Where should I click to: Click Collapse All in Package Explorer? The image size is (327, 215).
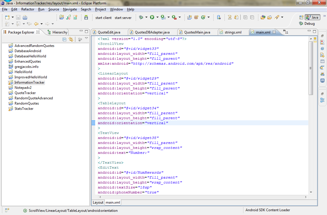(65, 39)
